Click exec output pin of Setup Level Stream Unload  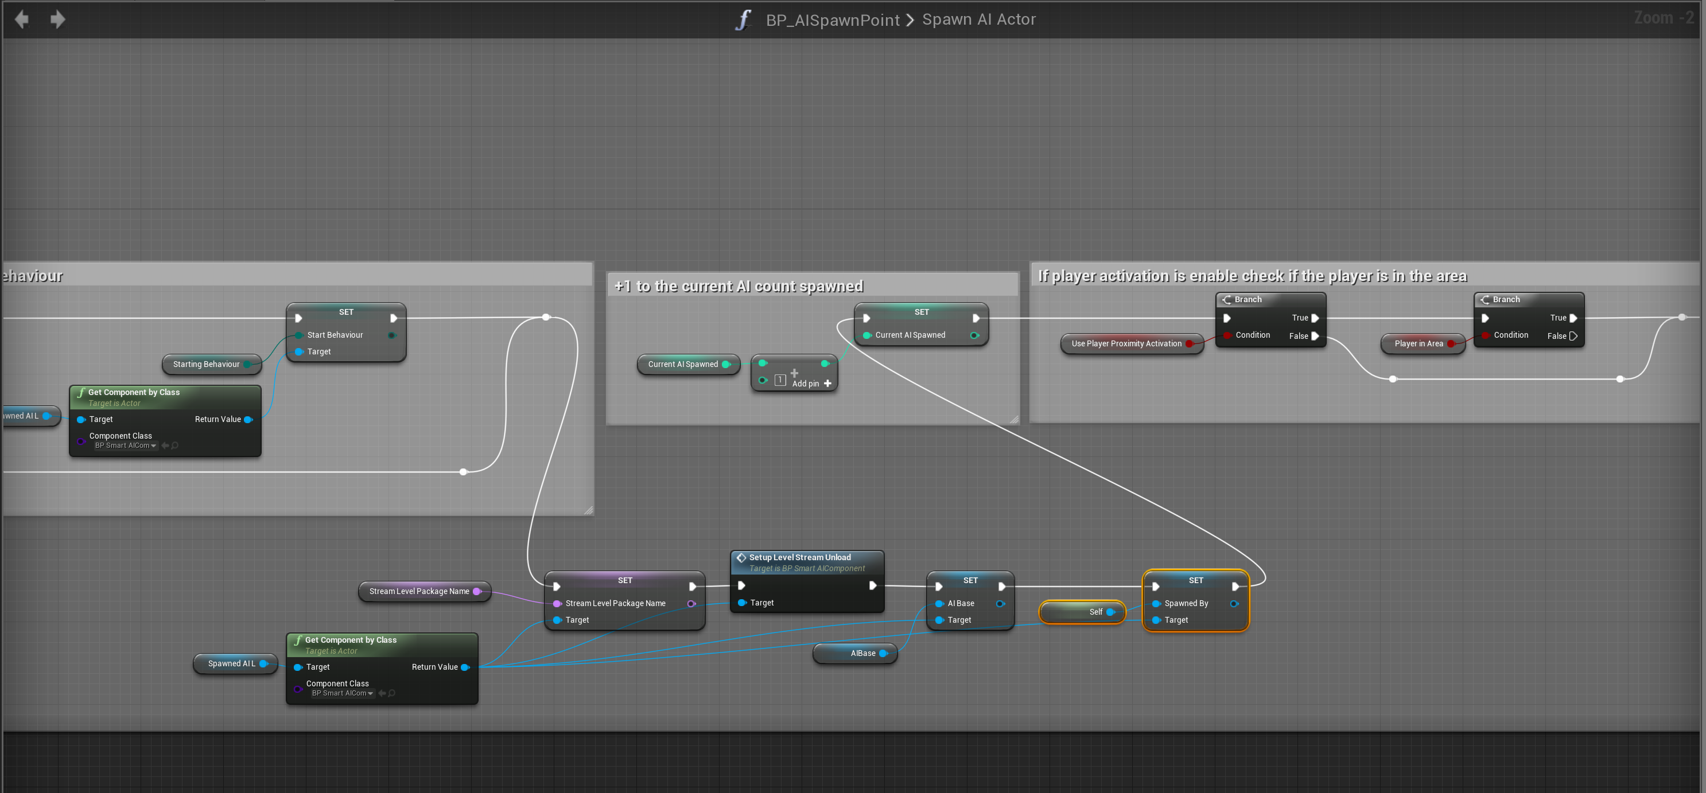(x=872, y=585)
